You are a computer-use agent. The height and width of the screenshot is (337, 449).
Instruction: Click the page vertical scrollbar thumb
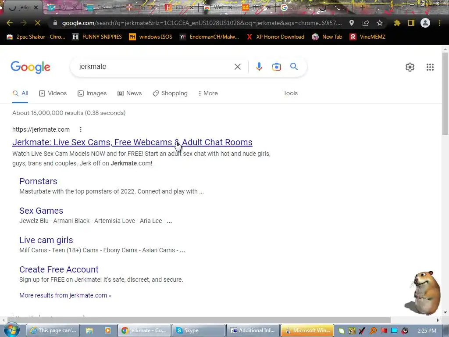445,94
